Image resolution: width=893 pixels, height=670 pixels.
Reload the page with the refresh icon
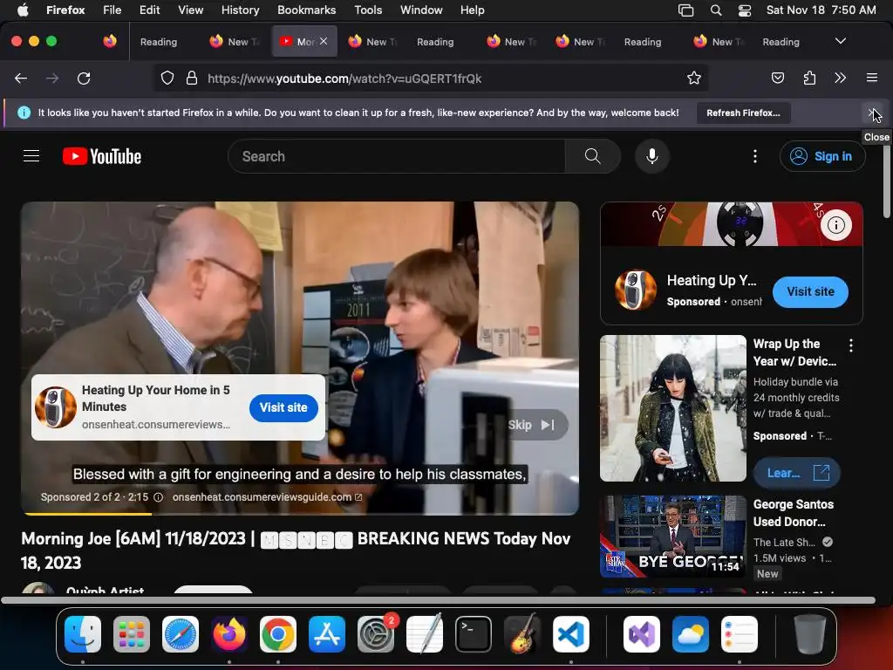point(84,78)
